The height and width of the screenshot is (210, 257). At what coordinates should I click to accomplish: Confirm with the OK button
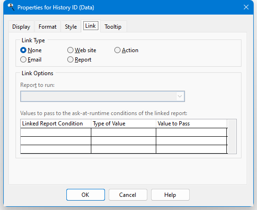point(86,195)
